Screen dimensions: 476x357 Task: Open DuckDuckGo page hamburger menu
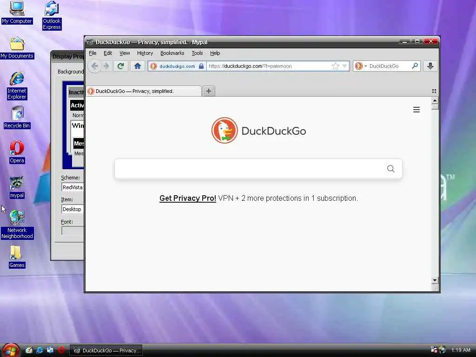coord(416,110)
